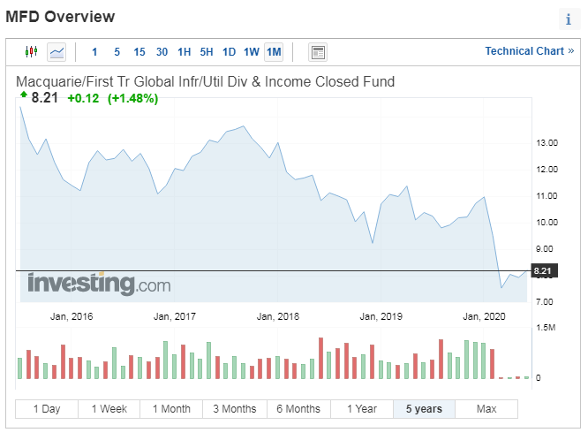Click the Jan, 2020 axis label

pyautogui.click(x=484, y=316)
